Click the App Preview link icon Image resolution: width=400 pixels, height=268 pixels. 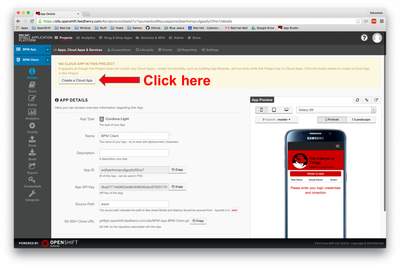pyautogui.click(x=366, y=100)
